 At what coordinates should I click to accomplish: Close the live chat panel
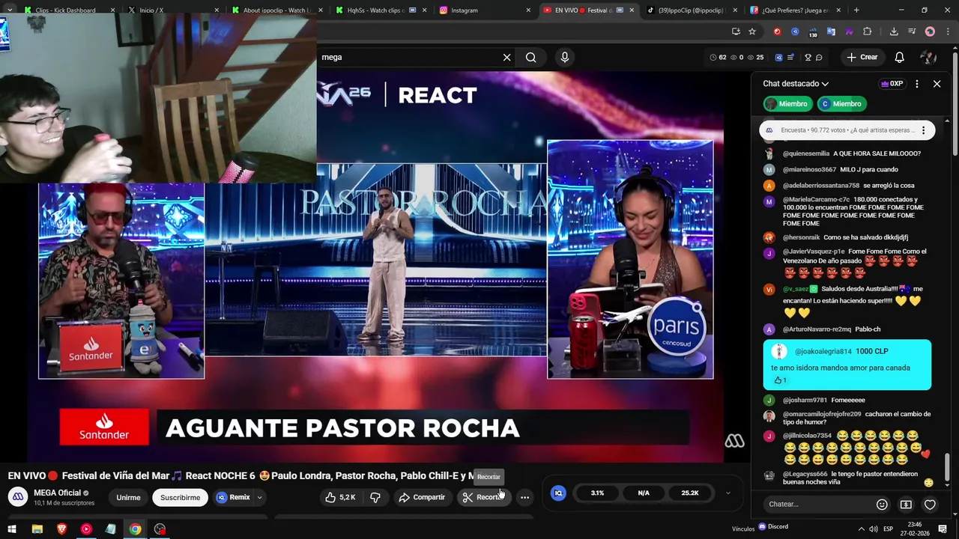coord(937,84)
